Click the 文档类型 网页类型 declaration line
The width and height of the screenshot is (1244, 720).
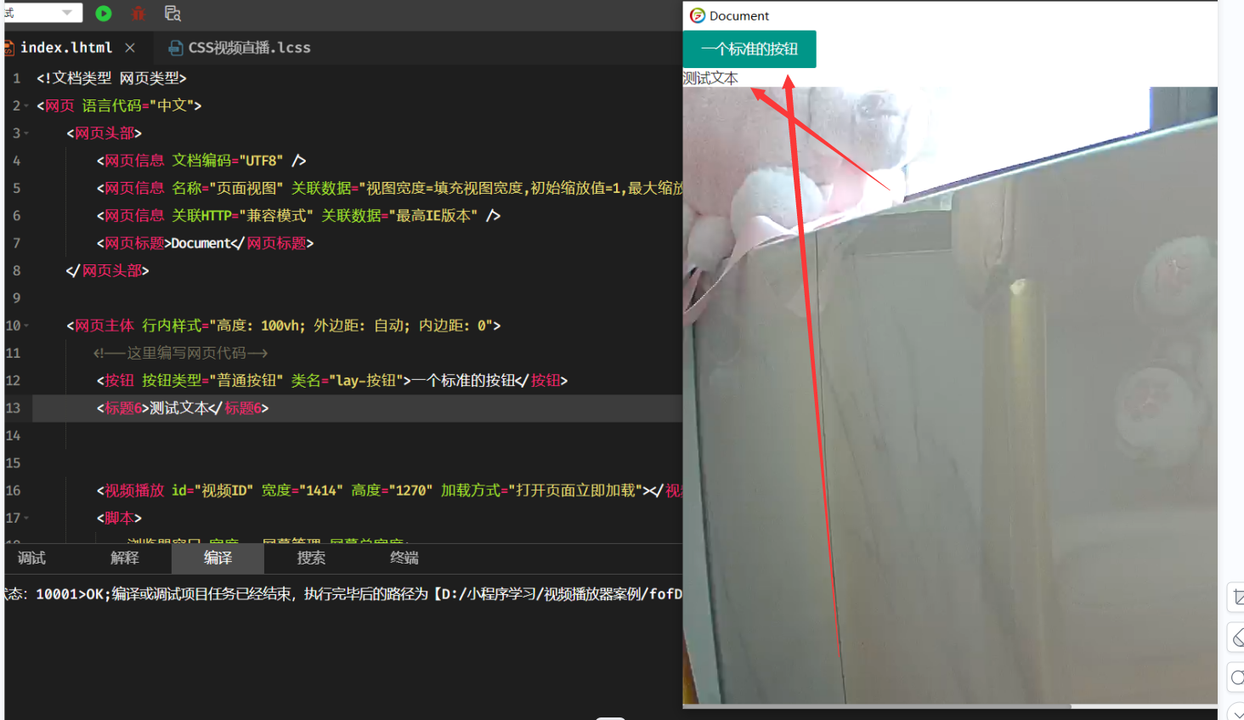coord(111,78)
